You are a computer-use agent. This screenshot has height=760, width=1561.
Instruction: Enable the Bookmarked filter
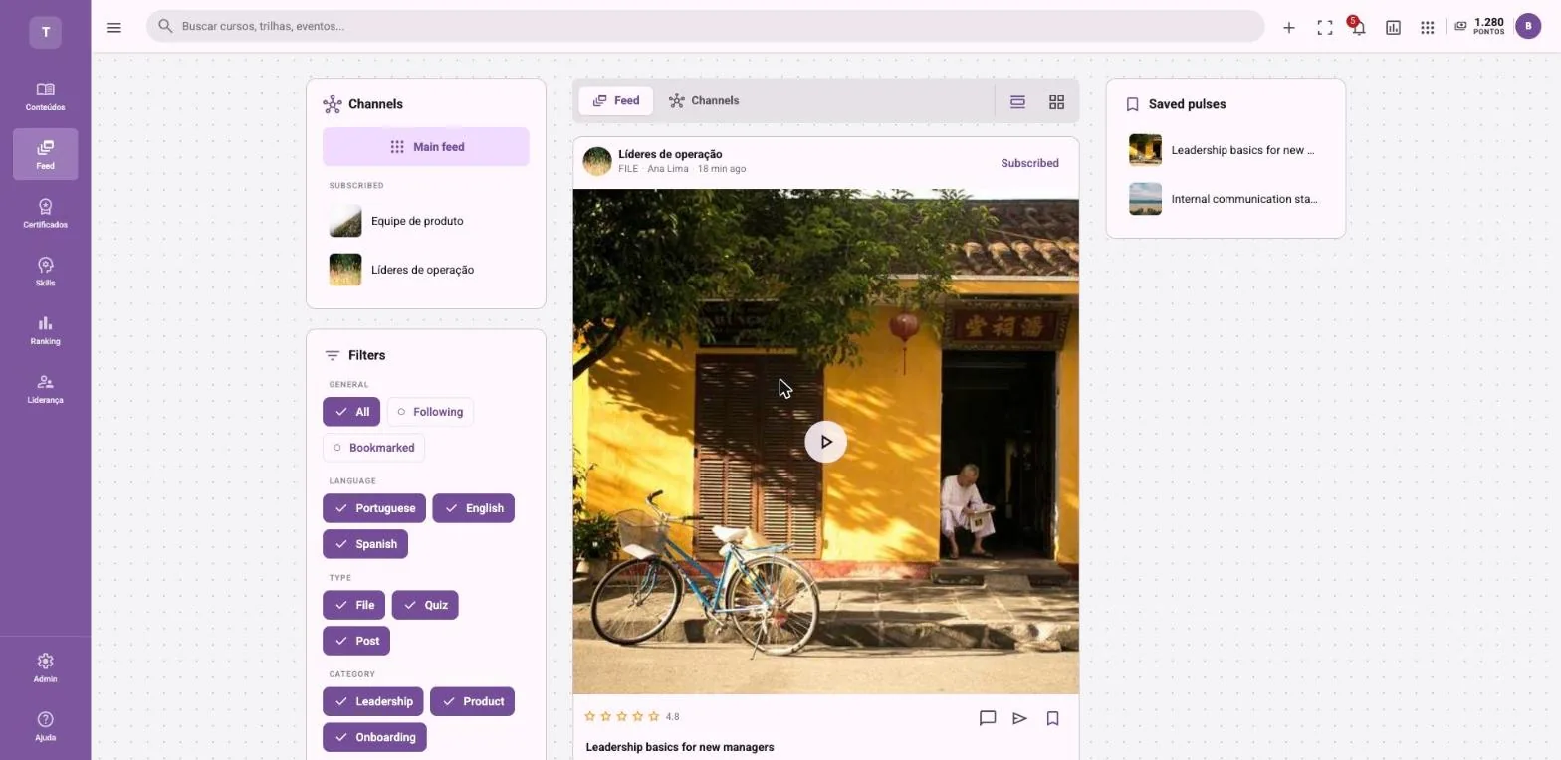[374, 448]
